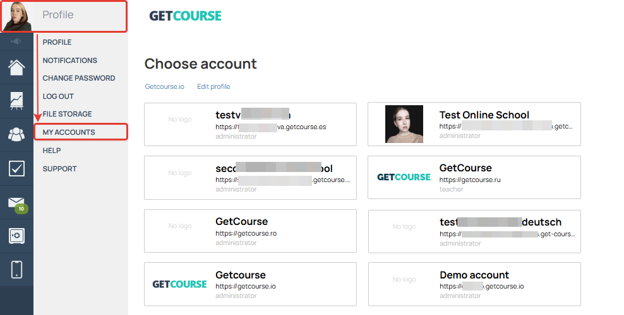Choose Change Password from profile menu
The image size is (624, 315).
click(x=79, y=78)
